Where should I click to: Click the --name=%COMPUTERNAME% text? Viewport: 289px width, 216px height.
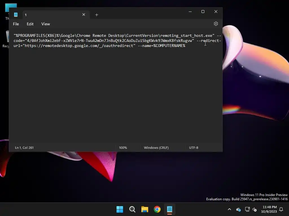pos(162,46)
